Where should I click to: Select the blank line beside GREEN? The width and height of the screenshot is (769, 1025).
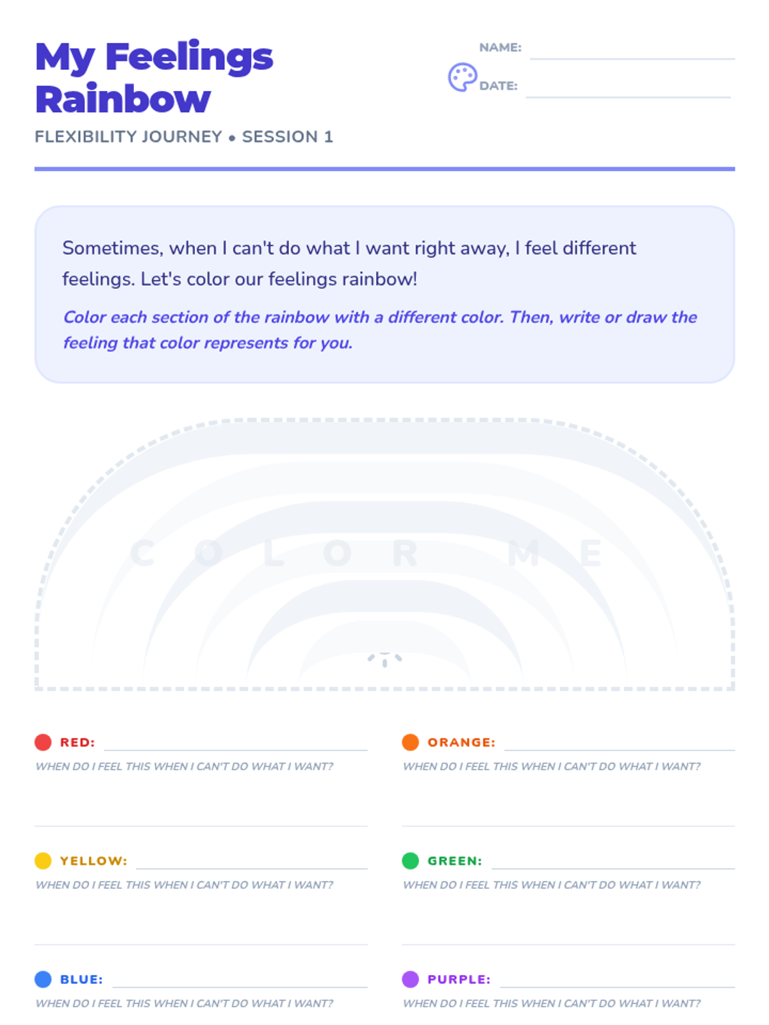(x=613, y=862)
